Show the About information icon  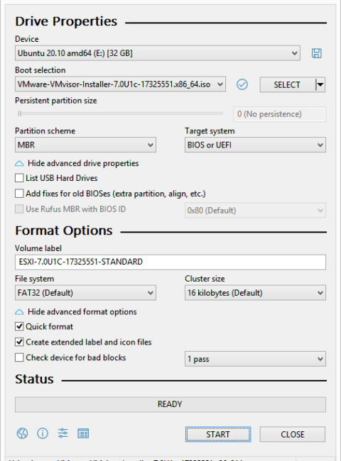[x=43, y=433]
